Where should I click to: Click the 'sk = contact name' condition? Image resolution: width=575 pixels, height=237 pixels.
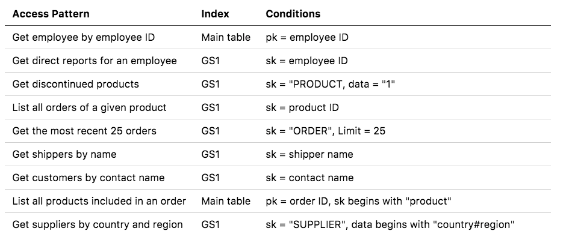pos(310,178)
